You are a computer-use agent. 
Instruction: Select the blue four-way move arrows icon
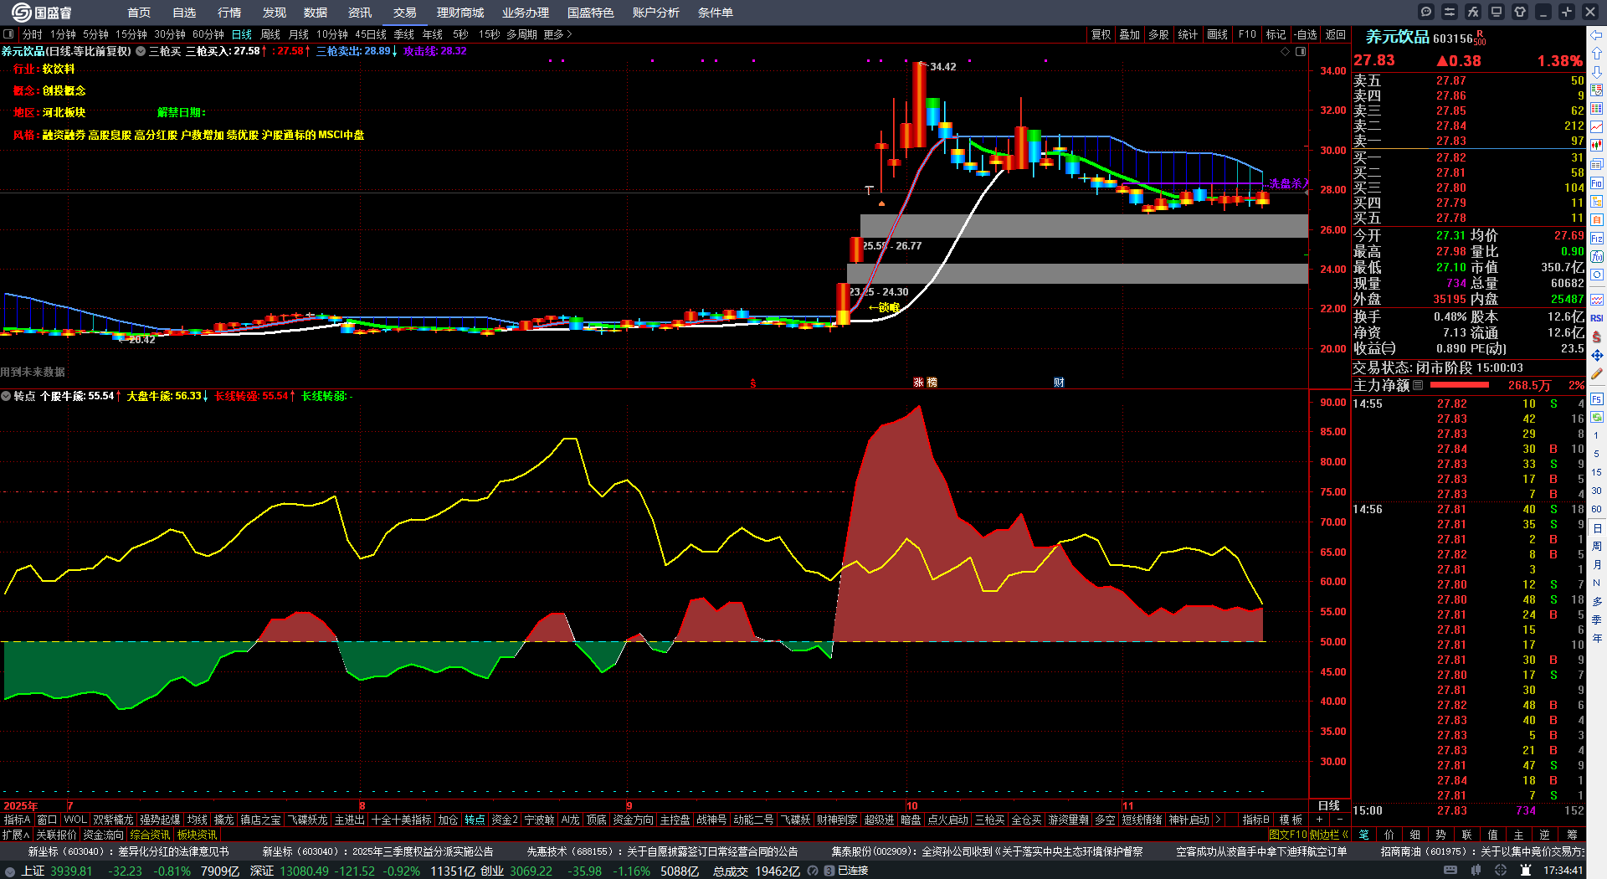(1597, 355)
